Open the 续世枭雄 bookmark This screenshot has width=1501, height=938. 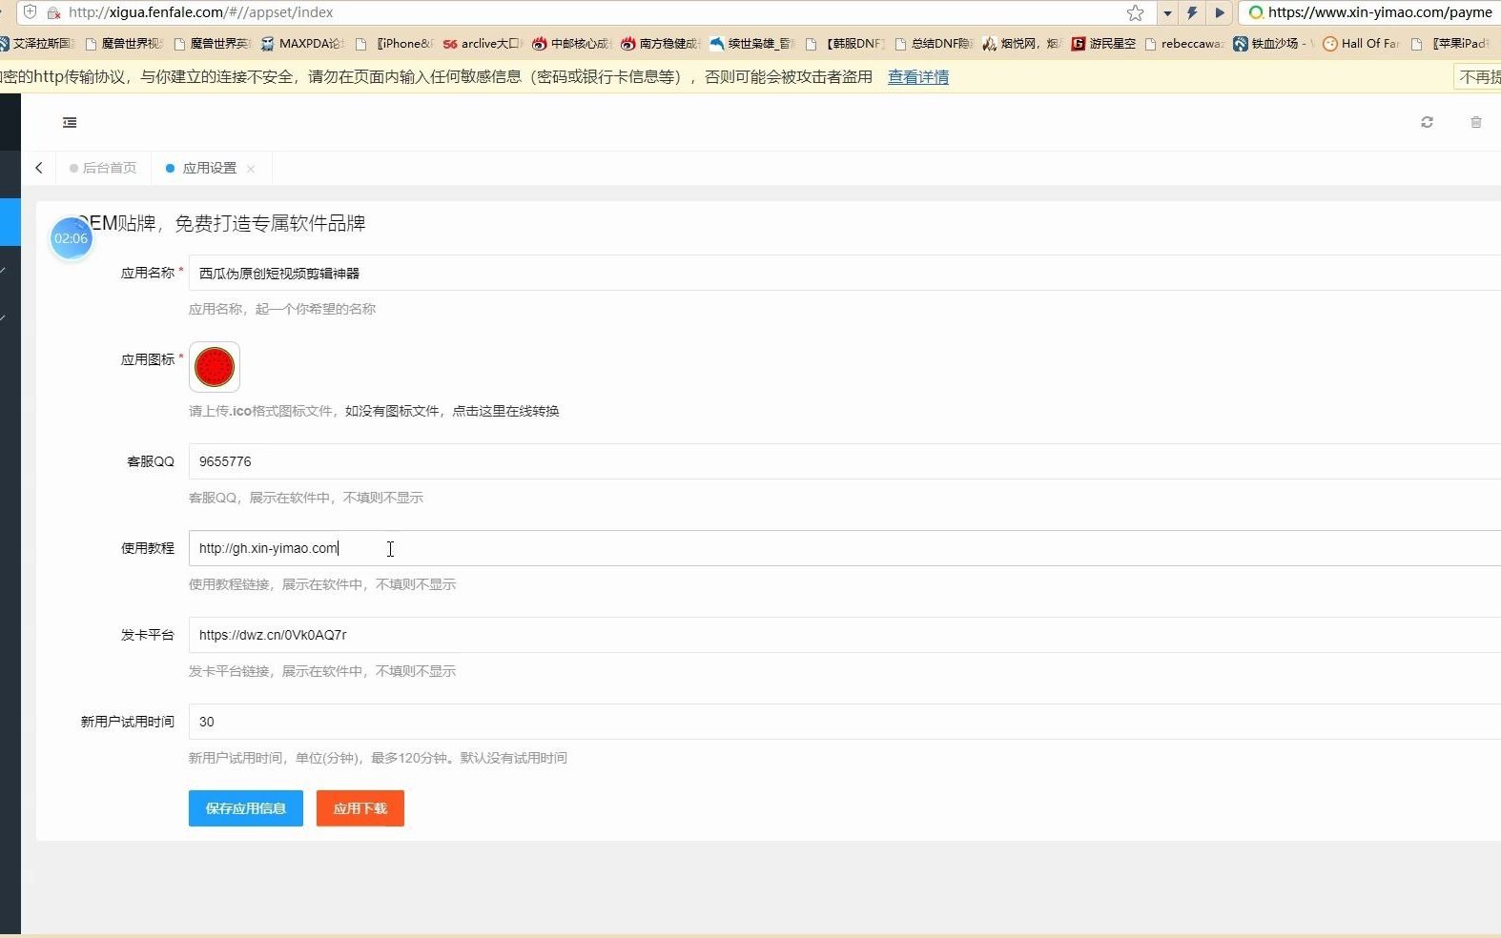(751, 44)
